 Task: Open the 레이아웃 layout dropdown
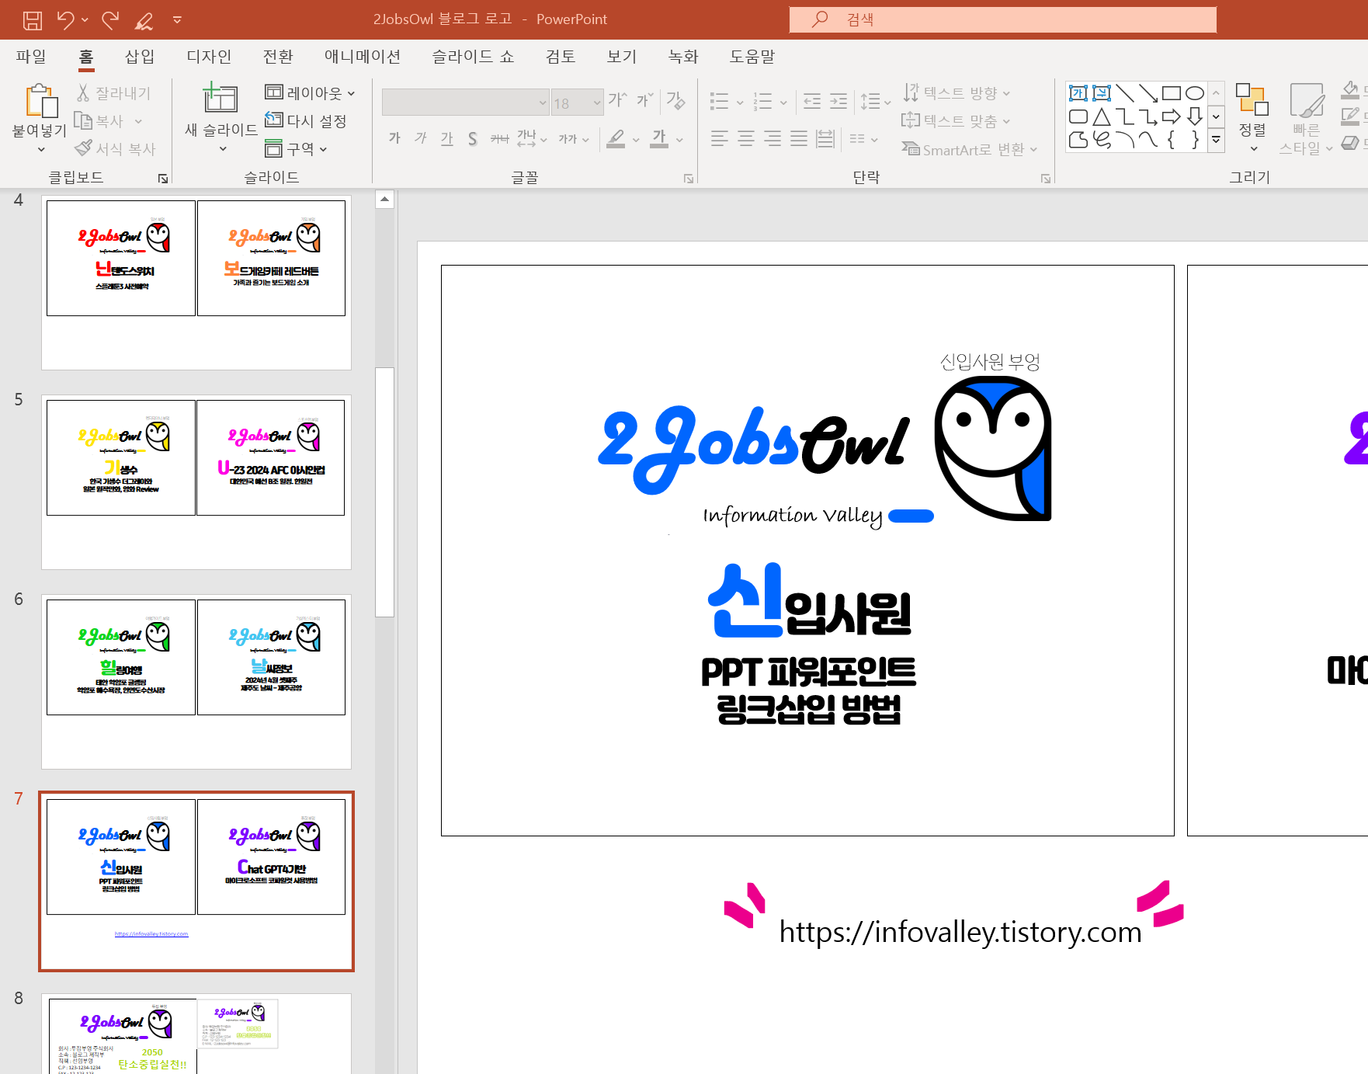pyautogui.click(x=310, y=92)
